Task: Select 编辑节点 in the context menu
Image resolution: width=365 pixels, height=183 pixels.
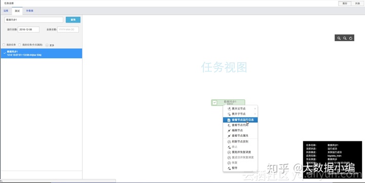Action: pyautogui.click(x=240, y=130)
